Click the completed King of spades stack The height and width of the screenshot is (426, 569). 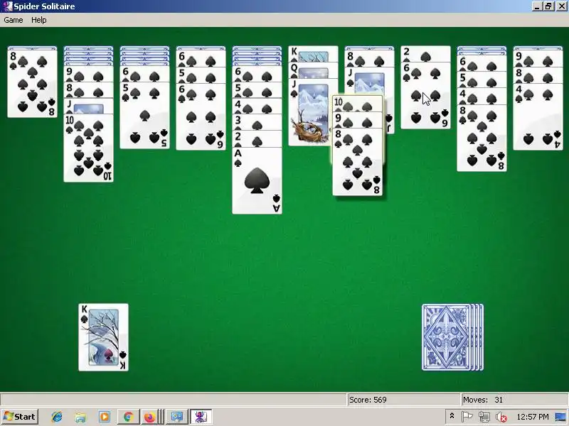click(103, 337)
